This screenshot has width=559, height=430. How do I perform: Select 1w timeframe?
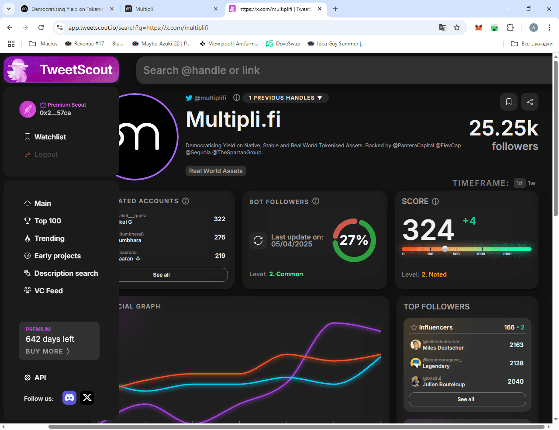pos(531,183)
